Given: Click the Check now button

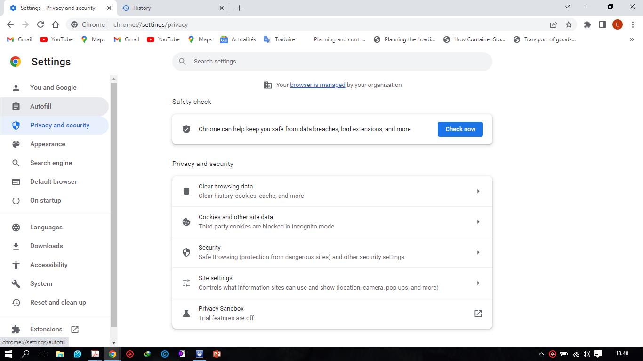Looking at the screenshot, I should [460, 129].
